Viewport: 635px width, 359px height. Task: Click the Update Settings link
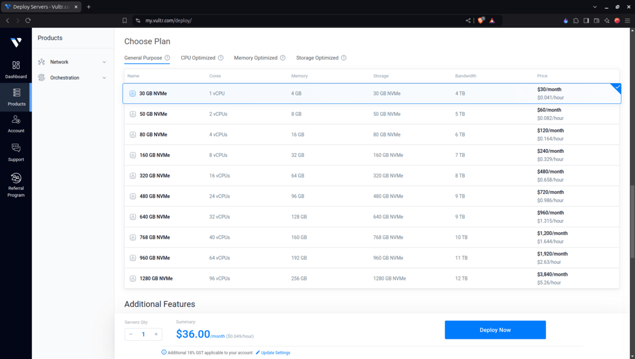coord(275,353)
